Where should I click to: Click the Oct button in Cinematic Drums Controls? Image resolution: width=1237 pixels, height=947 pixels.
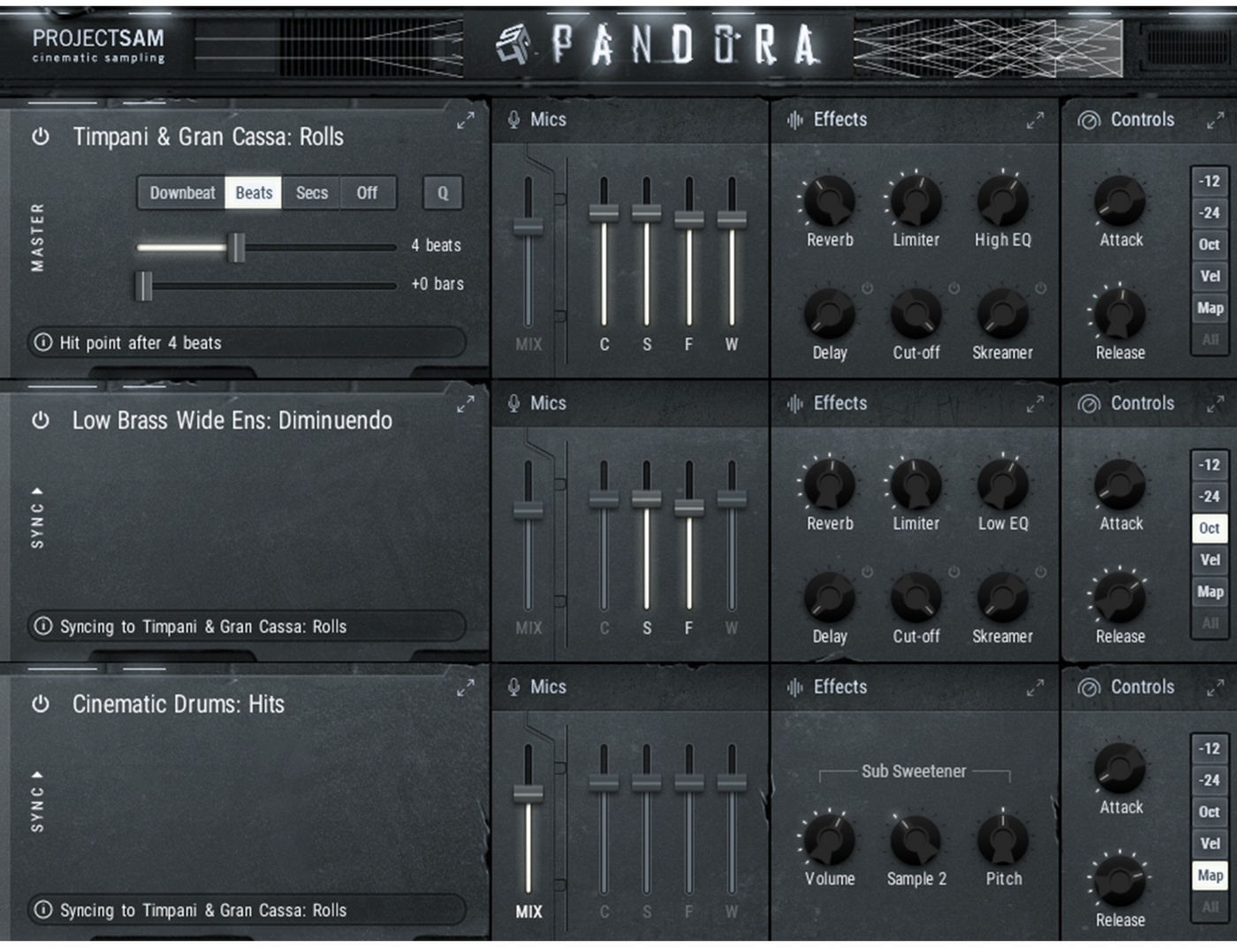(x=1209, y=813)
